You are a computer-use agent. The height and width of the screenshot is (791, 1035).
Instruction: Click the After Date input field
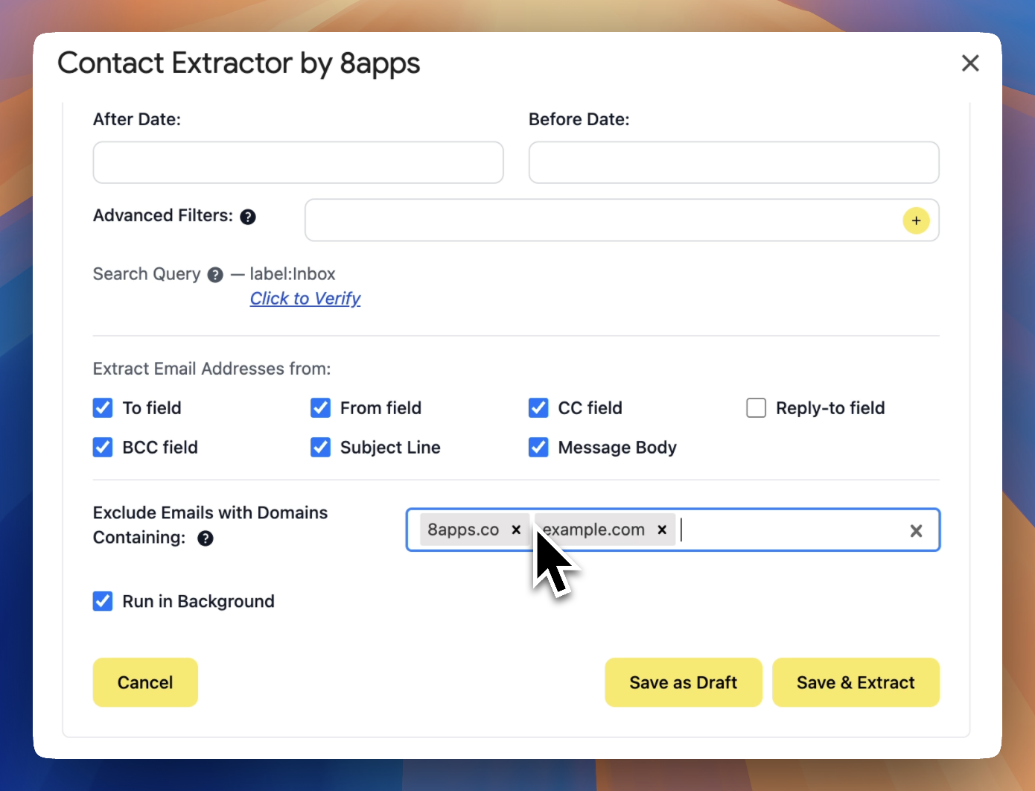tap(298, 162)
